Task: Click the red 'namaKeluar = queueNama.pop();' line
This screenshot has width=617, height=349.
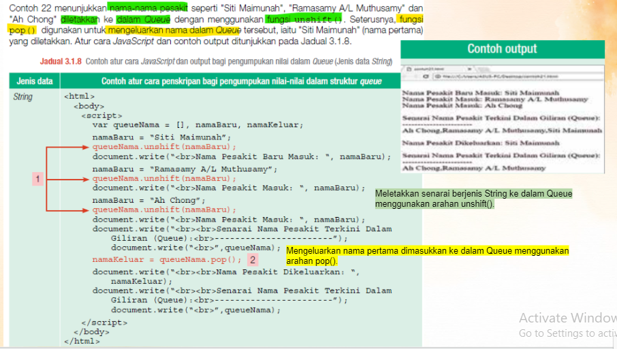Action: coord(167,260)
